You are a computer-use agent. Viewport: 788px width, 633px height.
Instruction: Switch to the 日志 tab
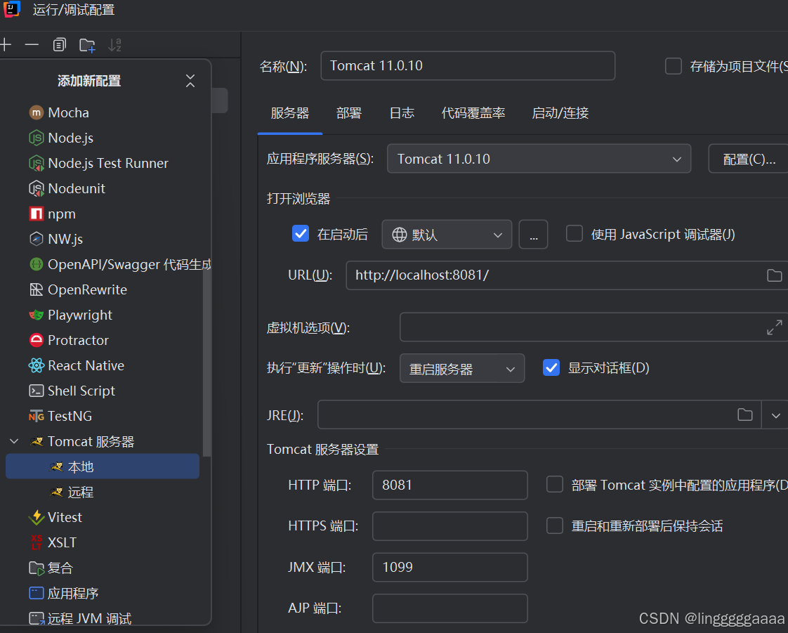click(402, 113)
